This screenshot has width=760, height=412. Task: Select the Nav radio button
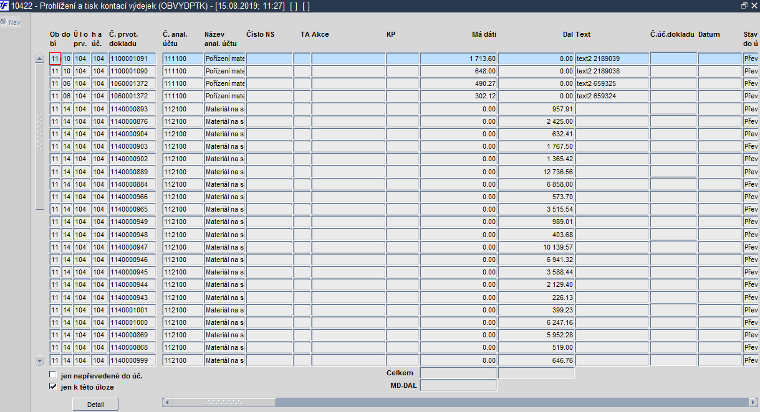click(x=4, y=22)
